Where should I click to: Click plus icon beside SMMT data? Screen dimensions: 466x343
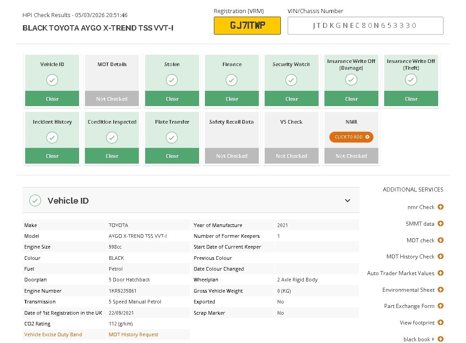[x=440, y=223]
